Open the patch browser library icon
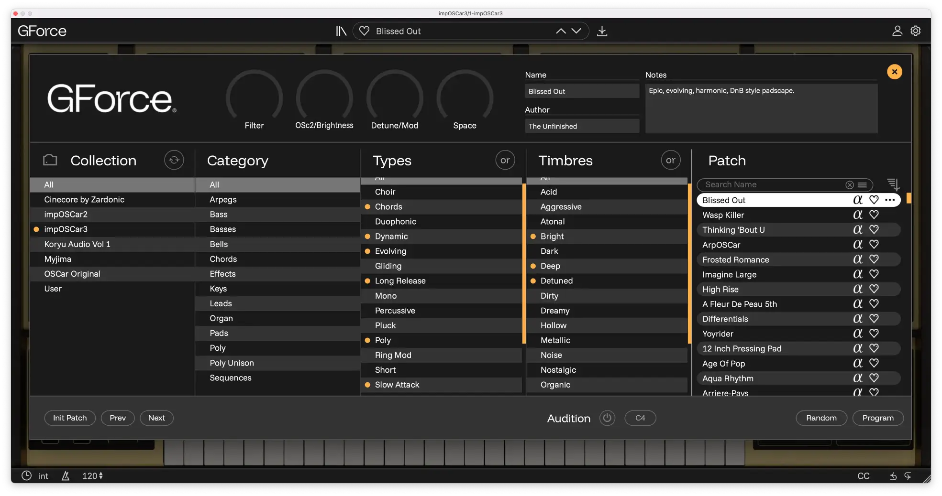Viewport: 942px width, 496px height. pyautogui.click(x=341, y=31)
